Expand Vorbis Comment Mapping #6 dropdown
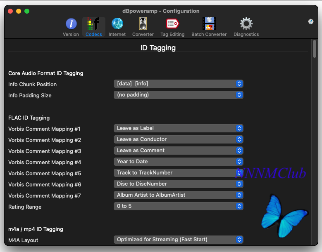 179,184
